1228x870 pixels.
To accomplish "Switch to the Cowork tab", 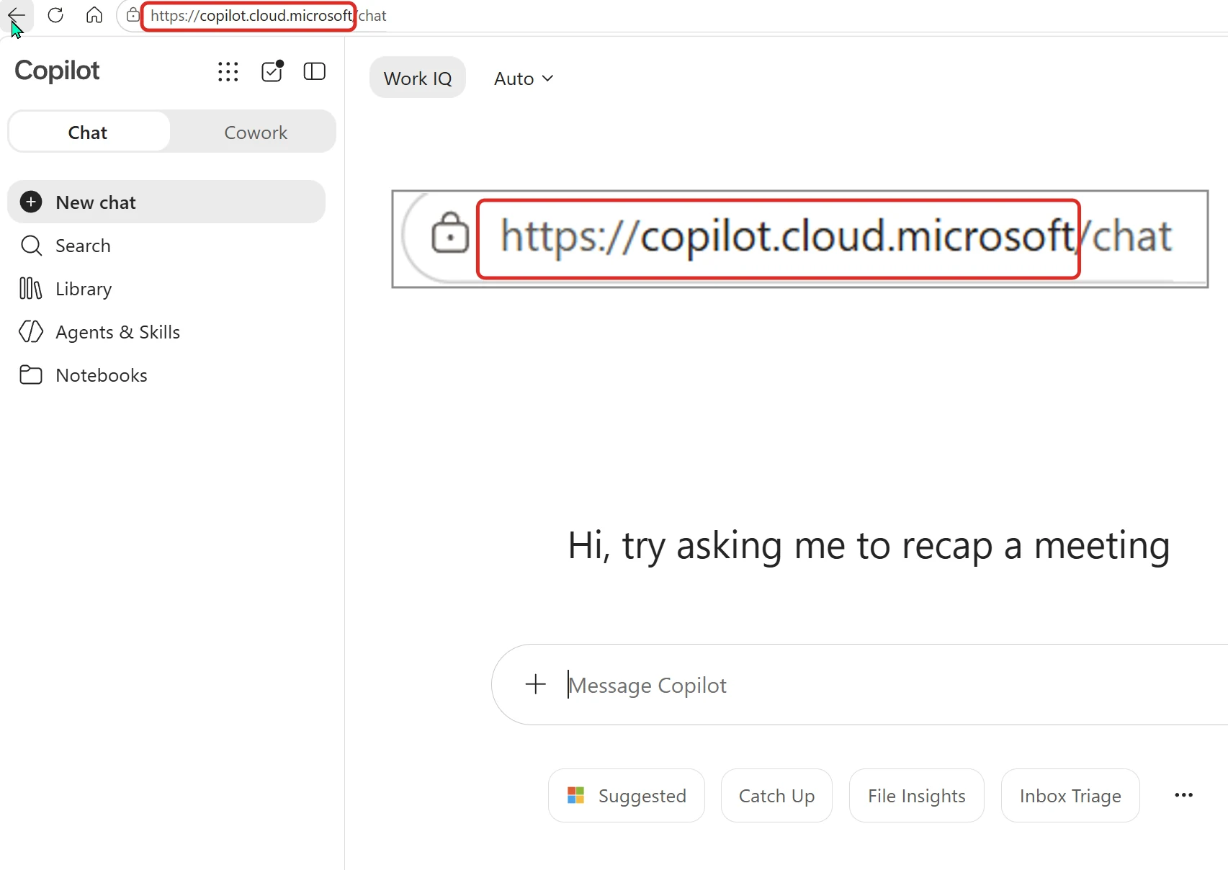I will tap(256, 133).
